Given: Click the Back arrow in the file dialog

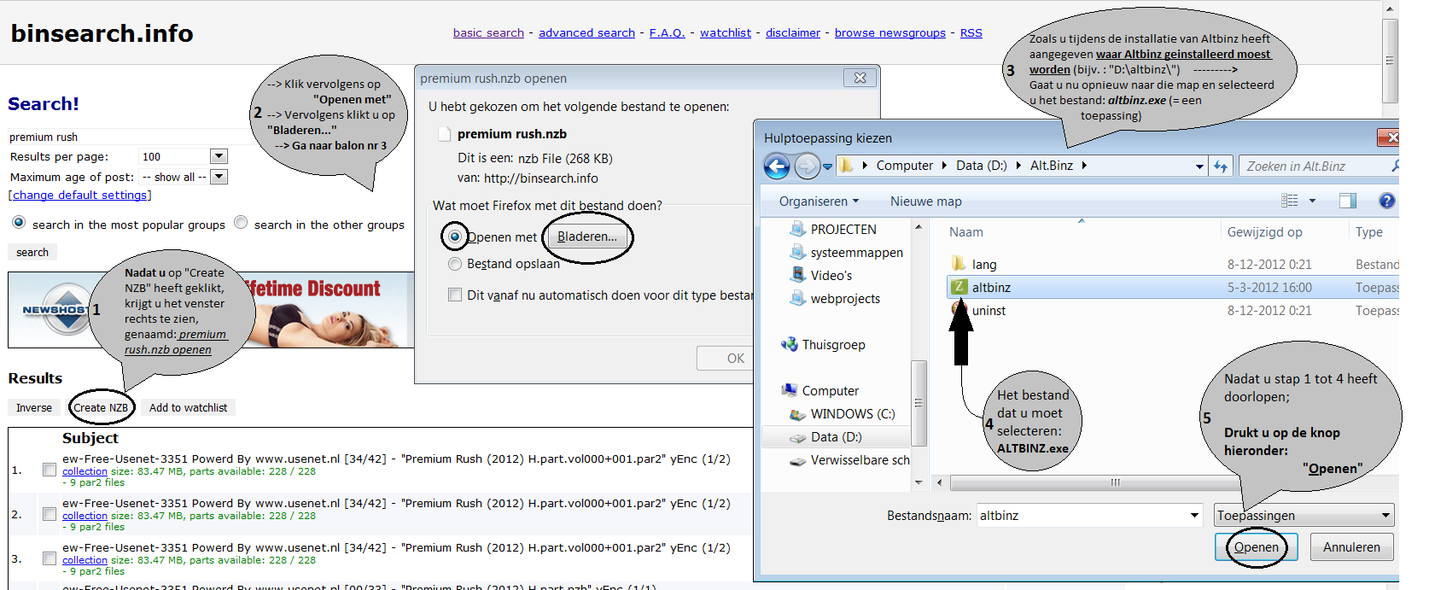Looking at the screenshot, I should (x=777, y=166).
